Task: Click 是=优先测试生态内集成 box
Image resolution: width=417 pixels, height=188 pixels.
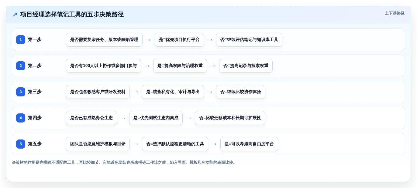Action: pos(156,118)
